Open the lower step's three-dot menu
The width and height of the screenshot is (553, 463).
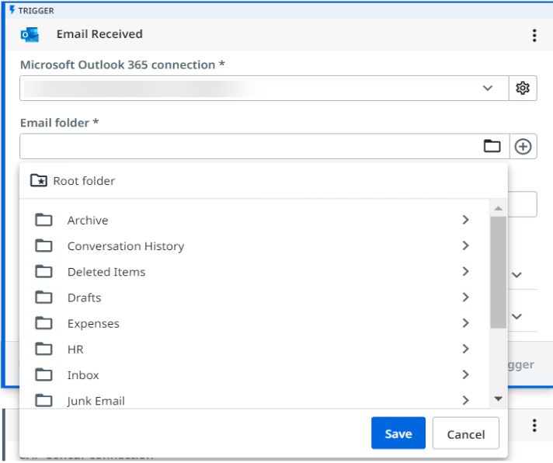click(x=534, y=426)
